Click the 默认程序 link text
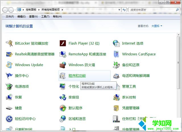 [x=75, y=108]
